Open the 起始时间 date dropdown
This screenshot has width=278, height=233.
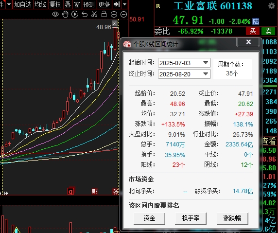point(206,63)
